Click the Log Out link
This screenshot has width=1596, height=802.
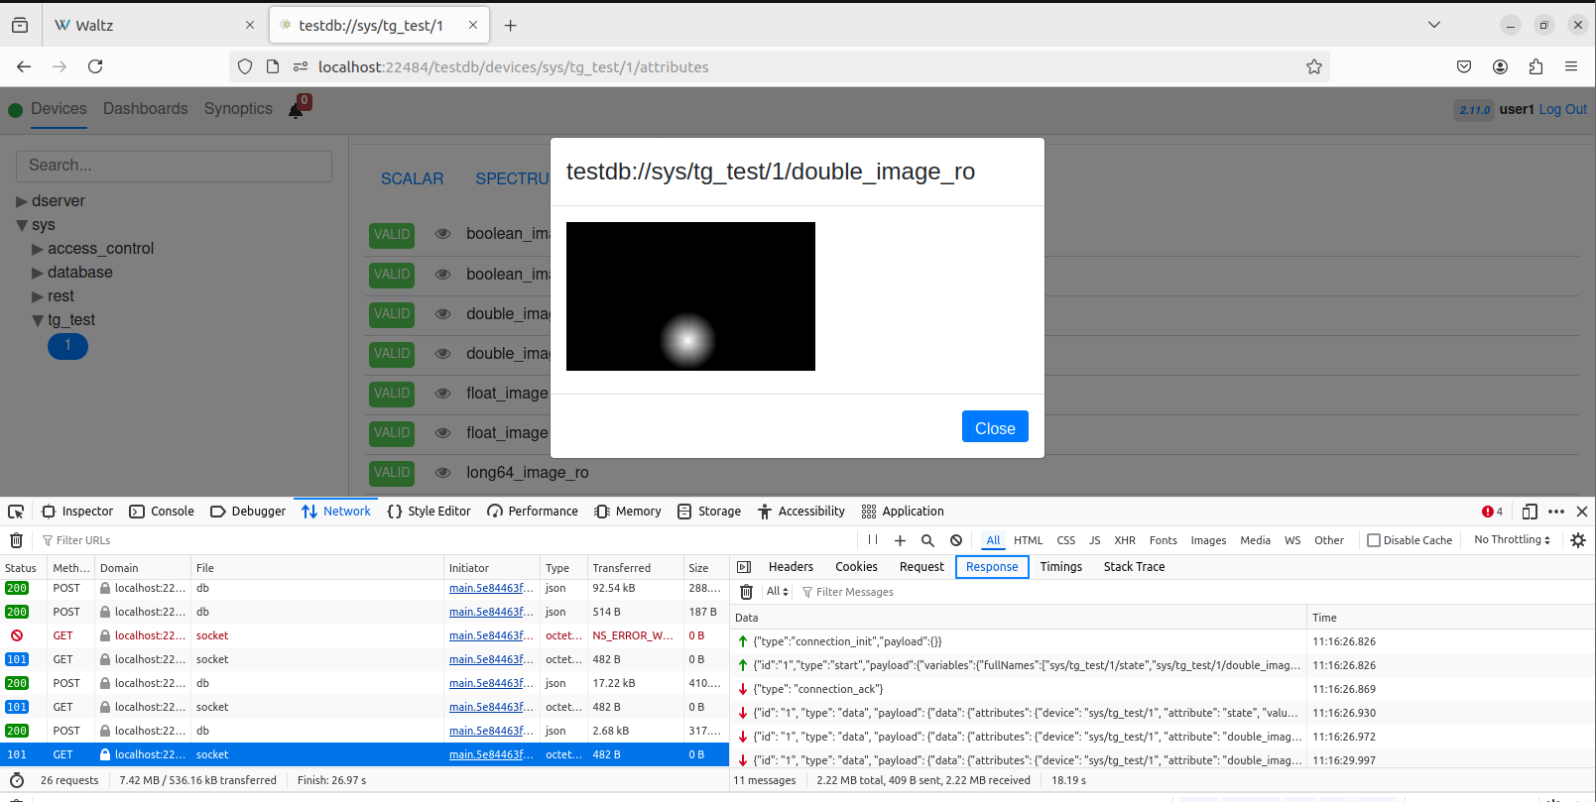click(x=1562, y=109)
